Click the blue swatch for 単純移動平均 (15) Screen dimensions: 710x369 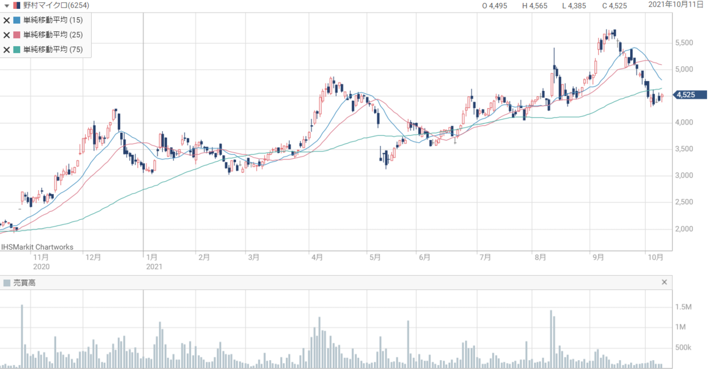point(17,20)
